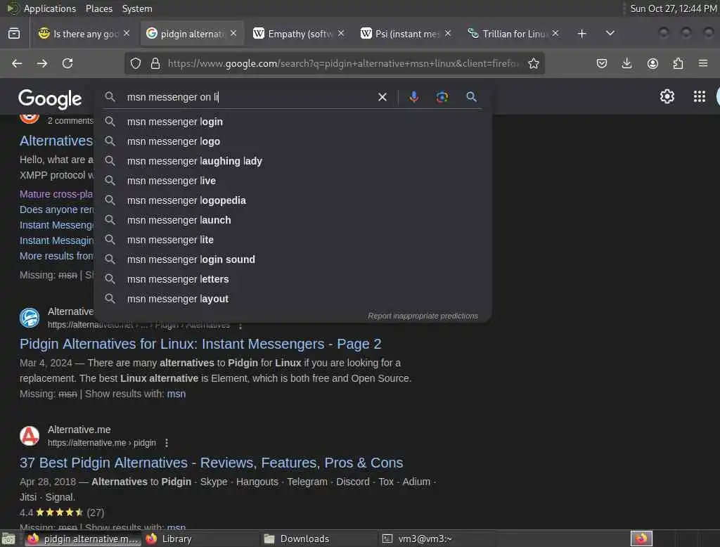Go back to the previous page
This screenshot has height=547, width=720.
[x=17, y=63]
